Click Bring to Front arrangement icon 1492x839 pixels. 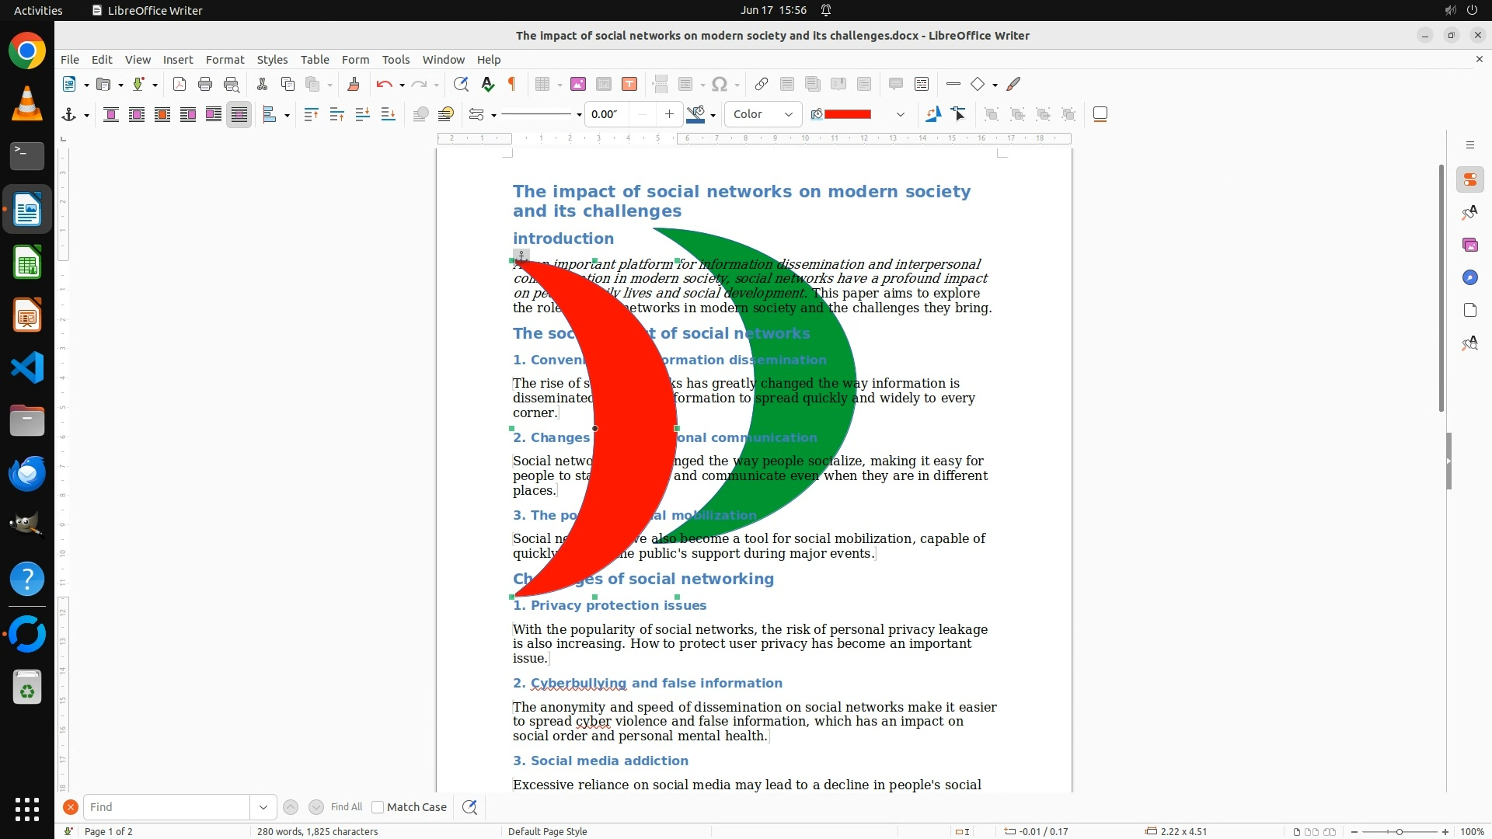tap(311, 114)
